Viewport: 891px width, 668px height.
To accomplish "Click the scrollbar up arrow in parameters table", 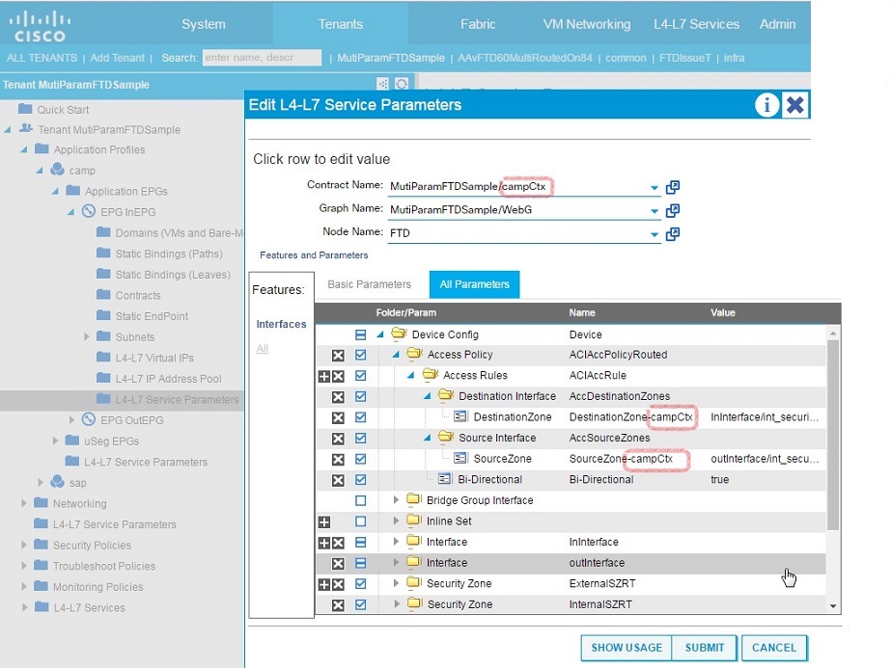I will click(x=833, y=334).
